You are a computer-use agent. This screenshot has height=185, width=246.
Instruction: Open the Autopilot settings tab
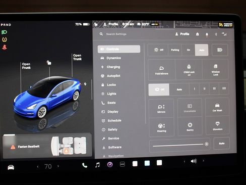[110, 76]
